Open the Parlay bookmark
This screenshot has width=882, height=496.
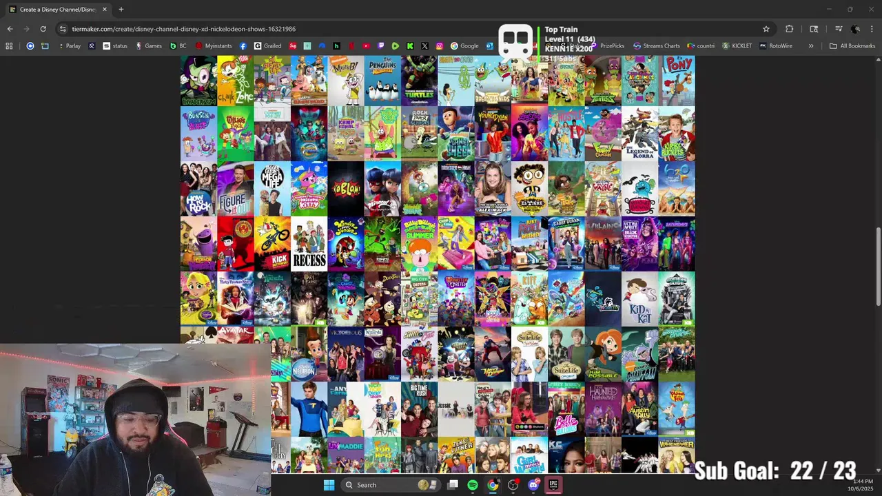69,46
